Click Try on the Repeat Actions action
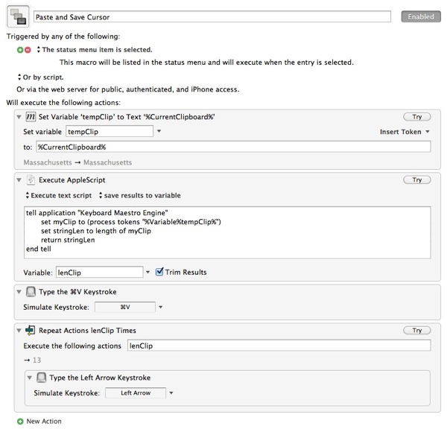The width and height of the screenshot is (447, 429). pos(416,331)
